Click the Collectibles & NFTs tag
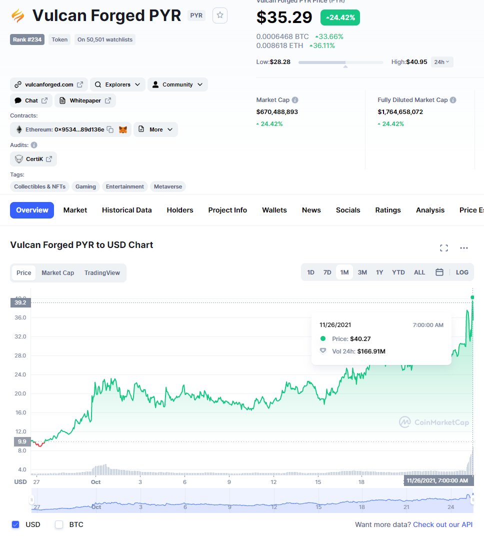Viewport: 484px width, 542px height. [x=40, y=186]
